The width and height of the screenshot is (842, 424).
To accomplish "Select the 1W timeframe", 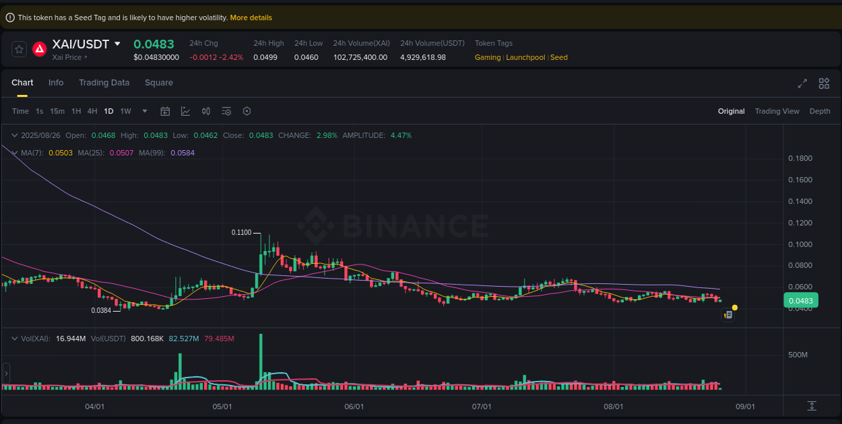I will coord(125,111).
